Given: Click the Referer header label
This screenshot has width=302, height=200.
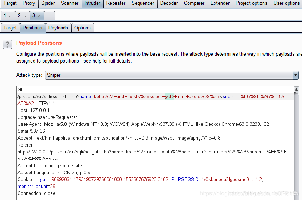Looking at the screenshot, I should click(26, 145).
